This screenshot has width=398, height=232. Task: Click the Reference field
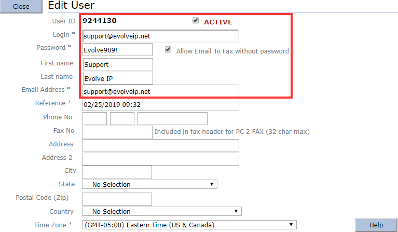pyautogui.click(x=160, y=104)
